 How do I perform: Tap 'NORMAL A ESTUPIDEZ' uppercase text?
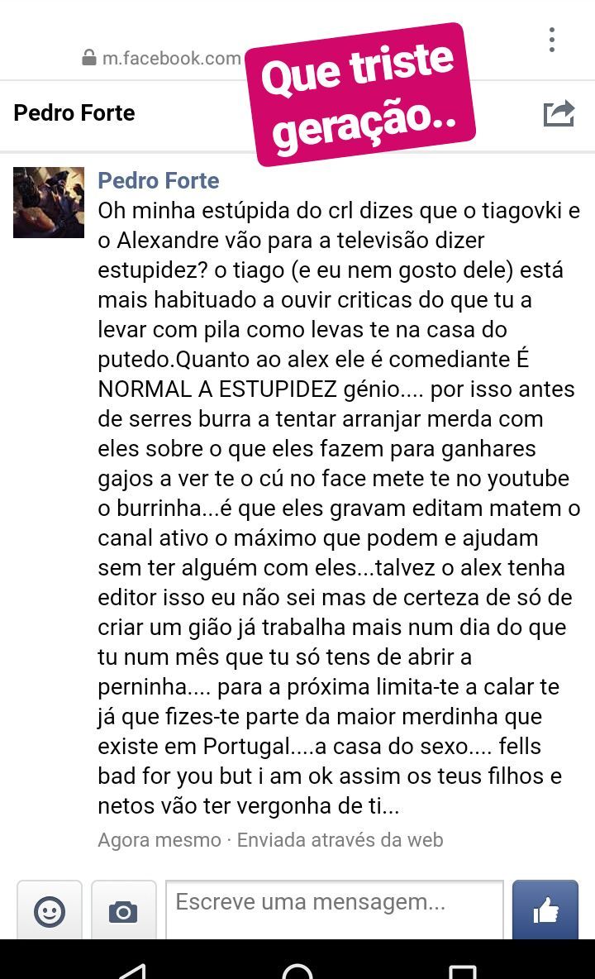click(217, 389)
